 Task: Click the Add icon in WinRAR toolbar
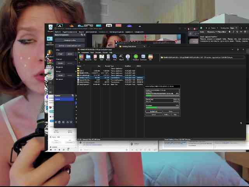tap(81, 57)
